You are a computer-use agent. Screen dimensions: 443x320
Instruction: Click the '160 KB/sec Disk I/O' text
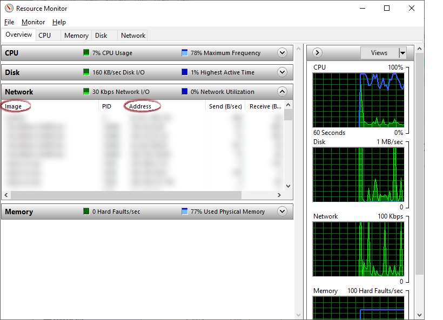[118, 72]
